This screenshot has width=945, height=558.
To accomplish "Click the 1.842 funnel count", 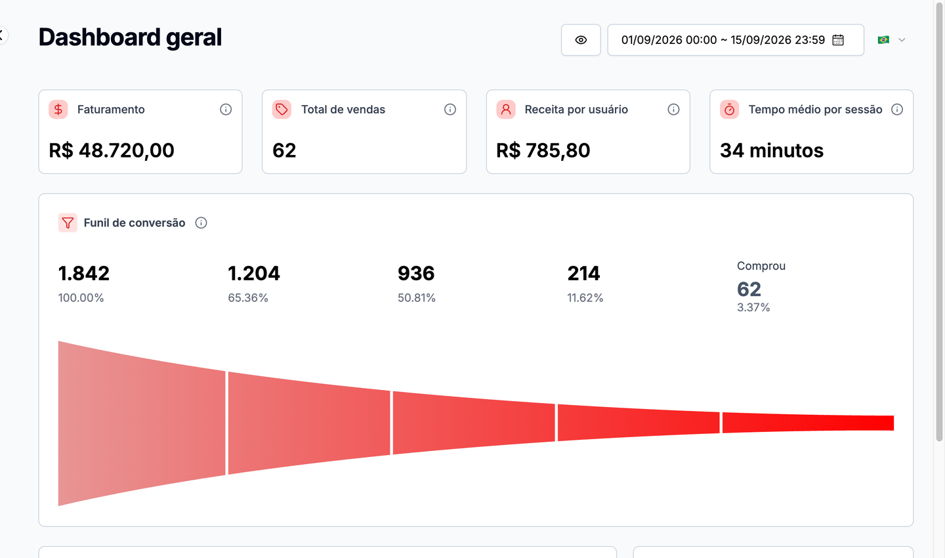I will coord(84,273).
